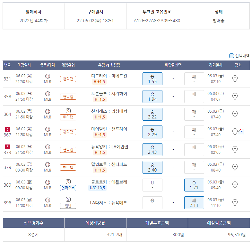Click expected odds value 321.7배
Screen dimensions: 252x242
click(x=114, y=235)
